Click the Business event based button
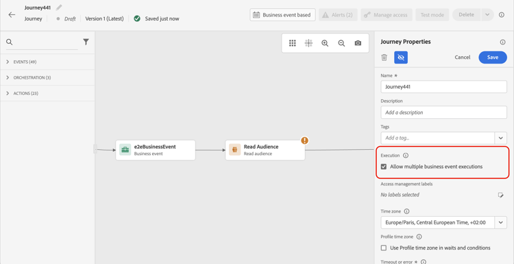 (282, 15)
